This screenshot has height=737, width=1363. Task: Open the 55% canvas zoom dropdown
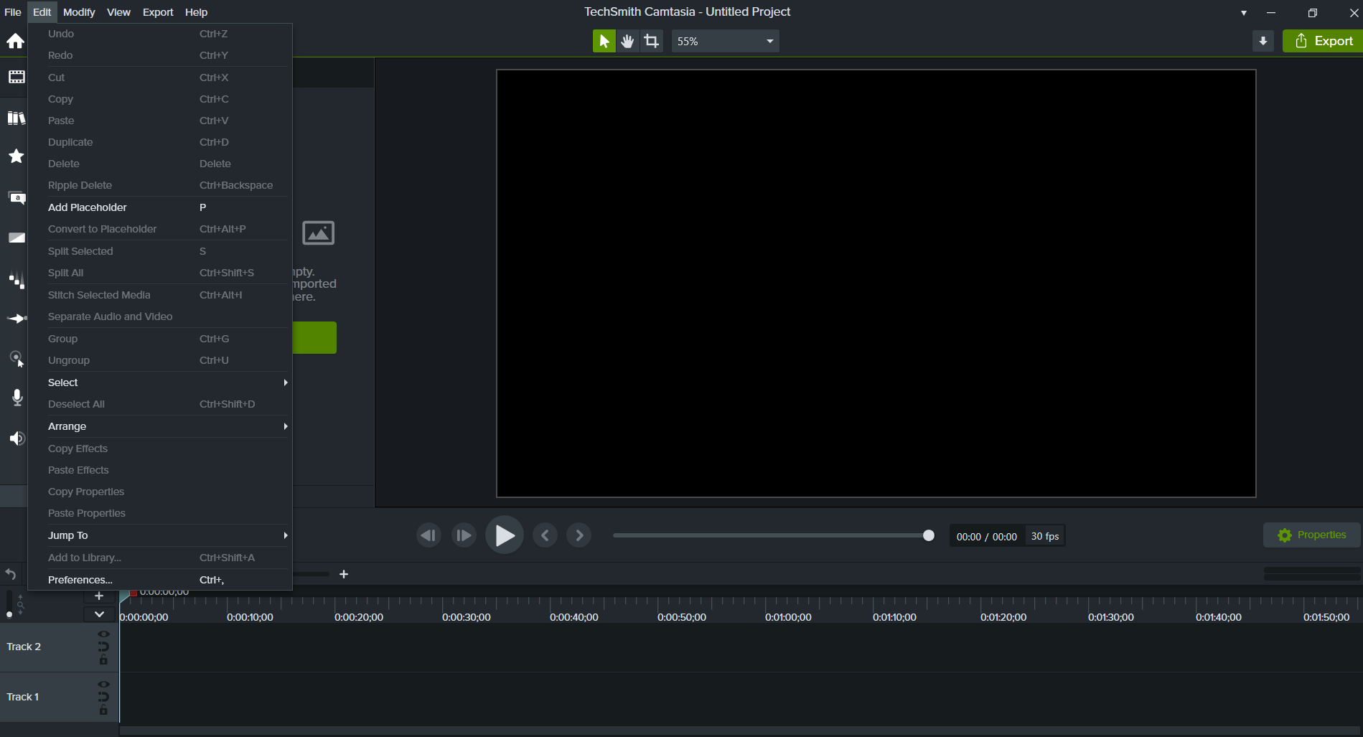725,41
